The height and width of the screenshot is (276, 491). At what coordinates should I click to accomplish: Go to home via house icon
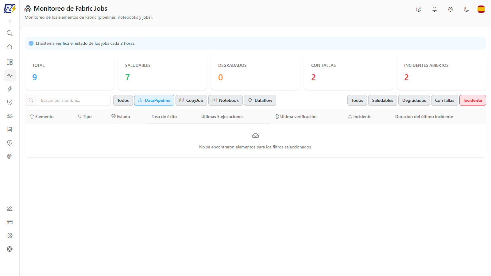coord(10,47)
